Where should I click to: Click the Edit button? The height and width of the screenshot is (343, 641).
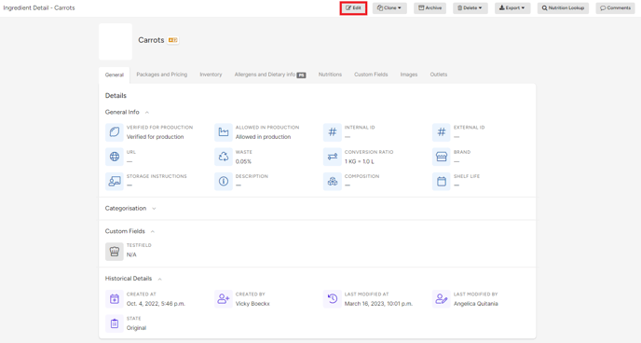click(353, 8)
